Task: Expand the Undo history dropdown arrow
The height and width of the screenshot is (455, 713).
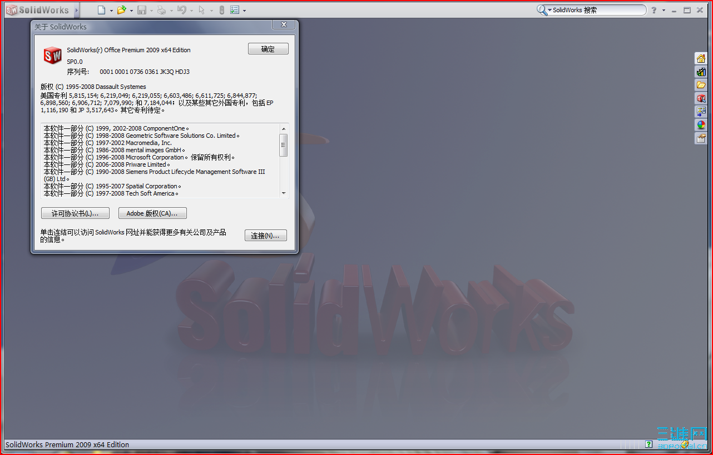Action: (191, 11)
